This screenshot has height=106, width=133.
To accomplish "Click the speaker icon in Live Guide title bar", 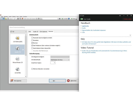I will point(120,16).
